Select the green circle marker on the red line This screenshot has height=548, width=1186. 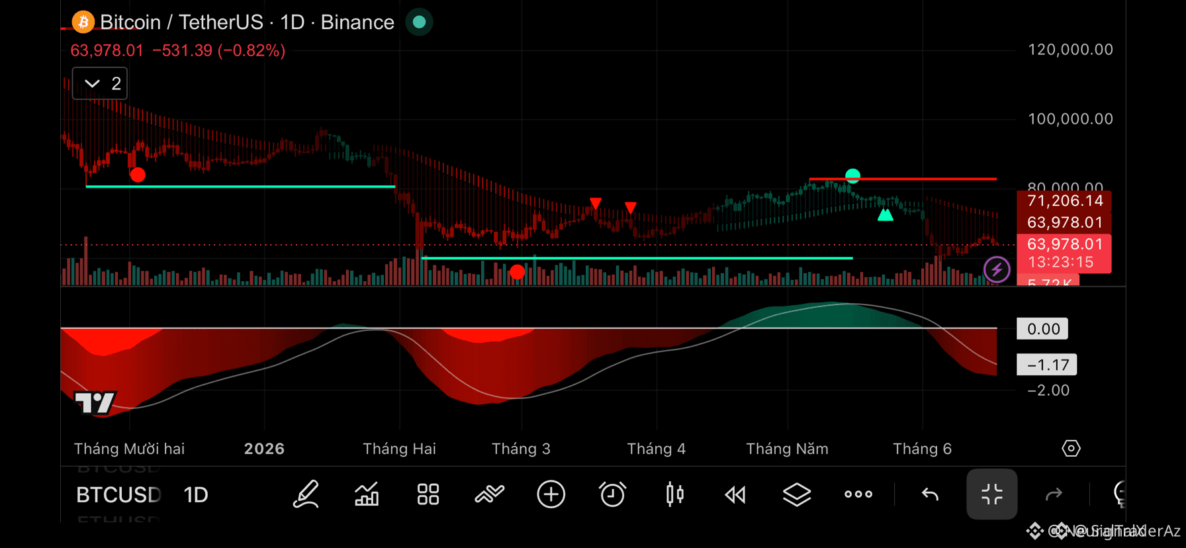(852, 175)
